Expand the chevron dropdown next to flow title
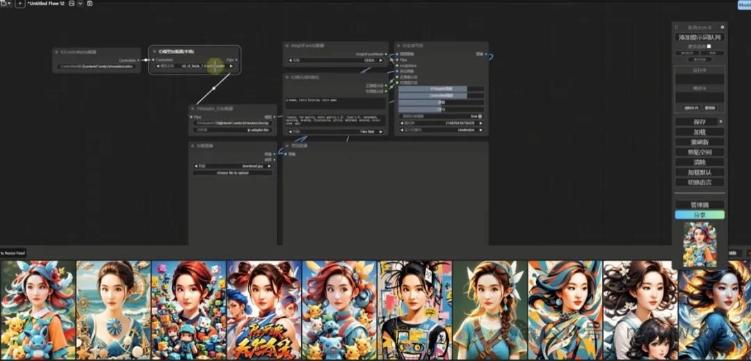Viewport: 751px width, 361px height. [x=80, y=3]
